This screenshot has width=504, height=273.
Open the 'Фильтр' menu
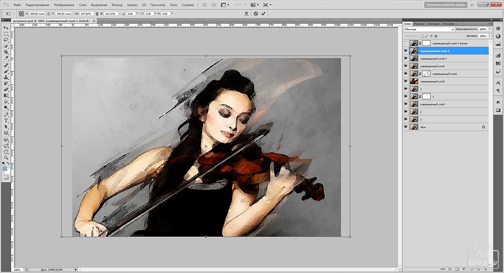[117, 5]
